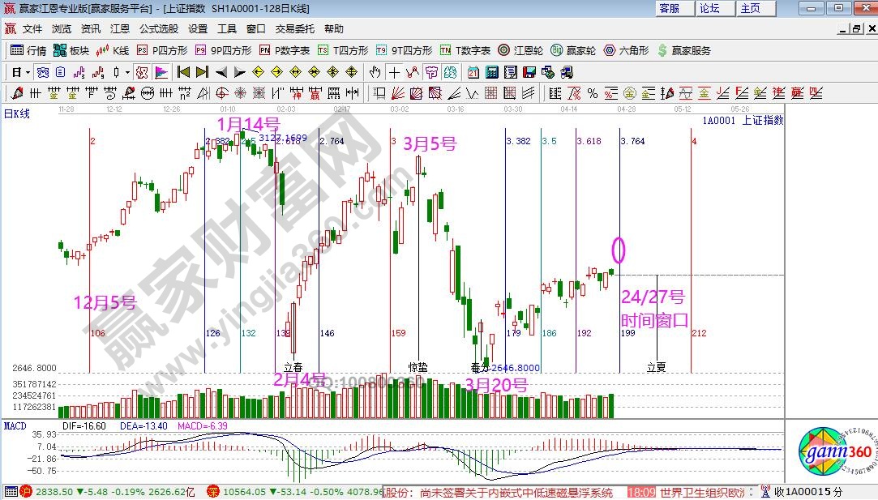
Task: Click the blue clipboard document icon
Action: click(61, 72)
